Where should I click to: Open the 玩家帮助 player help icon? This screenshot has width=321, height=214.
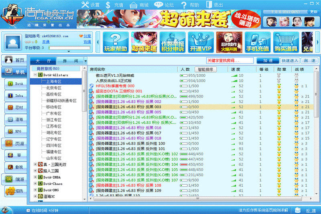point(115,43)
